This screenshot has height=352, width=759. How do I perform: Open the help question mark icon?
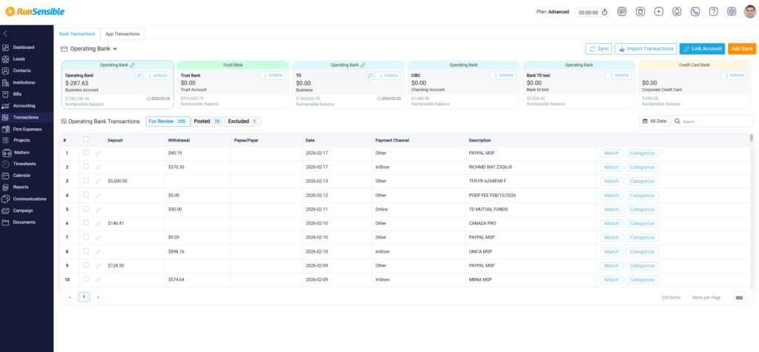714,12
